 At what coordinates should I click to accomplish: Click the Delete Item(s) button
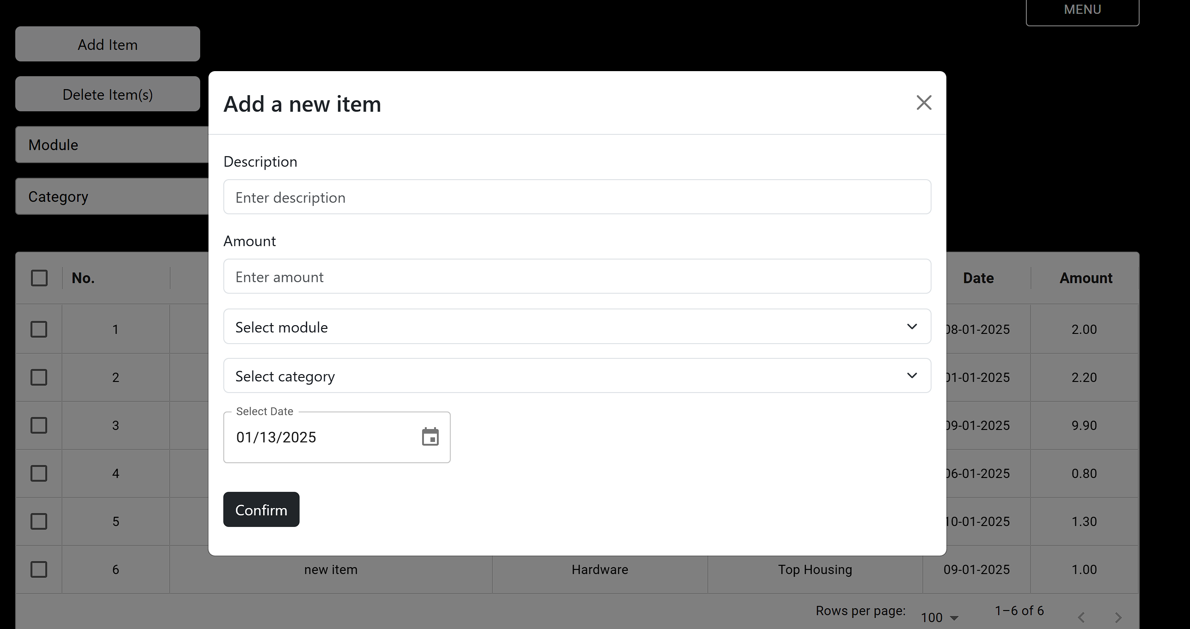(x=108, y=94)
